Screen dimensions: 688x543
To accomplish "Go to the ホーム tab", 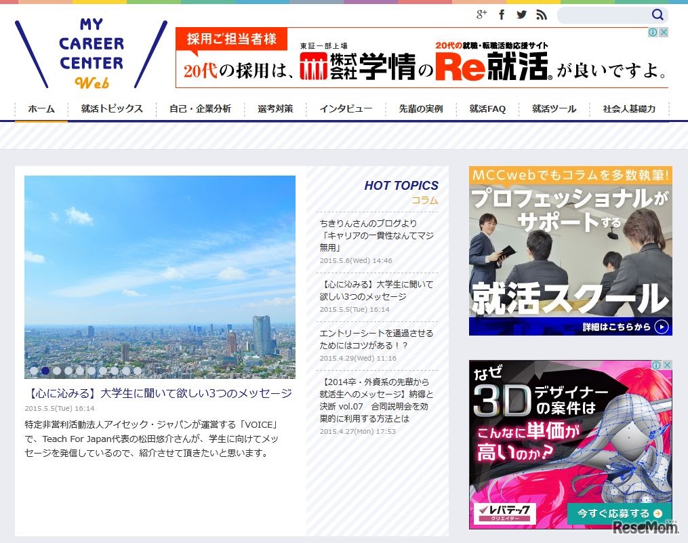I will [x=41, y=108].
